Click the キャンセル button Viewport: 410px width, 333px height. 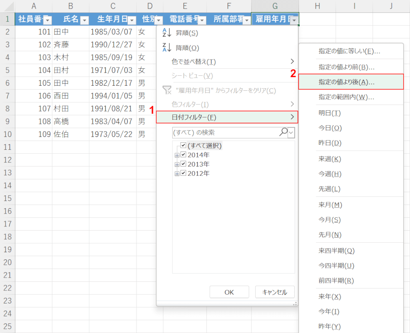click(x=275, y=292)
